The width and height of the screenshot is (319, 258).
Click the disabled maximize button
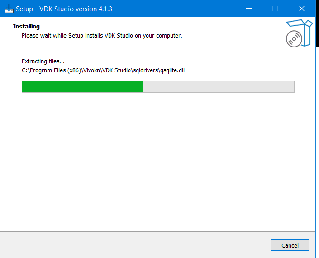pyautogui.click(x=275, y=9)
